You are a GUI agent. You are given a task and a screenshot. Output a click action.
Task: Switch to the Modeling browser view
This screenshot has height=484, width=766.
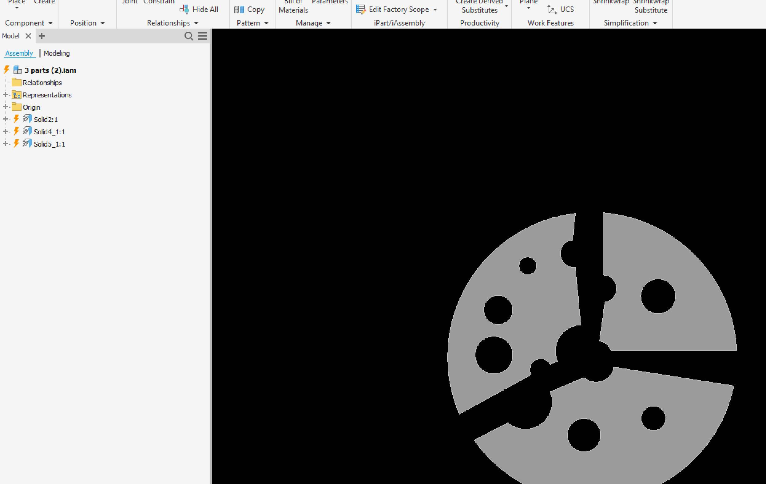[57, 53]
